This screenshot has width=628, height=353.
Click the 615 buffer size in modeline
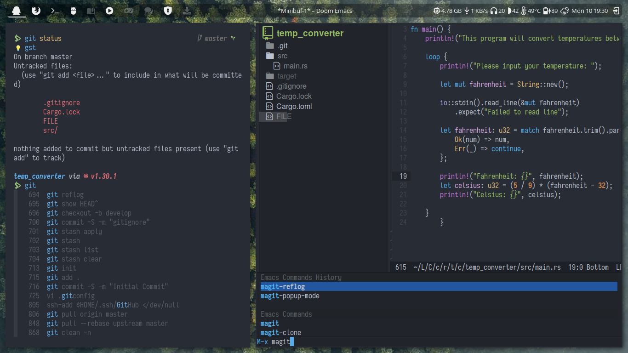coord(401,268)
